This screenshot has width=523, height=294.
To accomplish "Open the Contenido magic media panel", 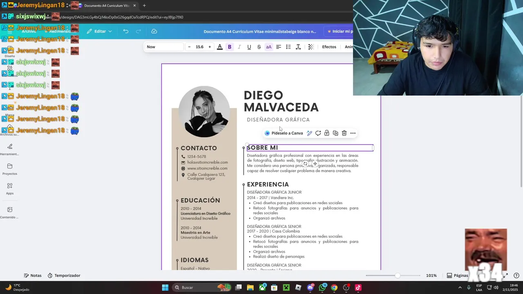I will click(x=10, y=212).
